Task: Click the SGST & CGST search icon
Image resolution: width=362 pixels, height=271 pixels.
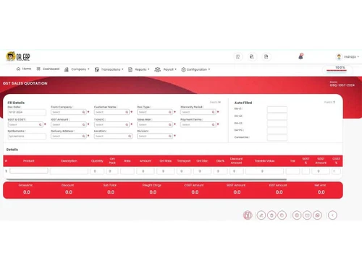Action: [41, 124]
